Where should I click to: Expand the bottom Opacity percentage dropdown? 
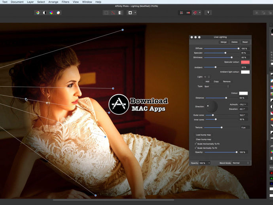point(209,163)
